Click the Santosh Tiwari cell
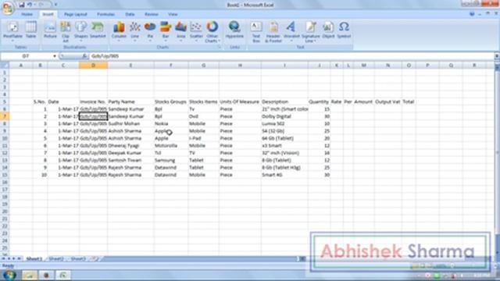Viewport: 500px width, 281px height. (x=130, y=160)
